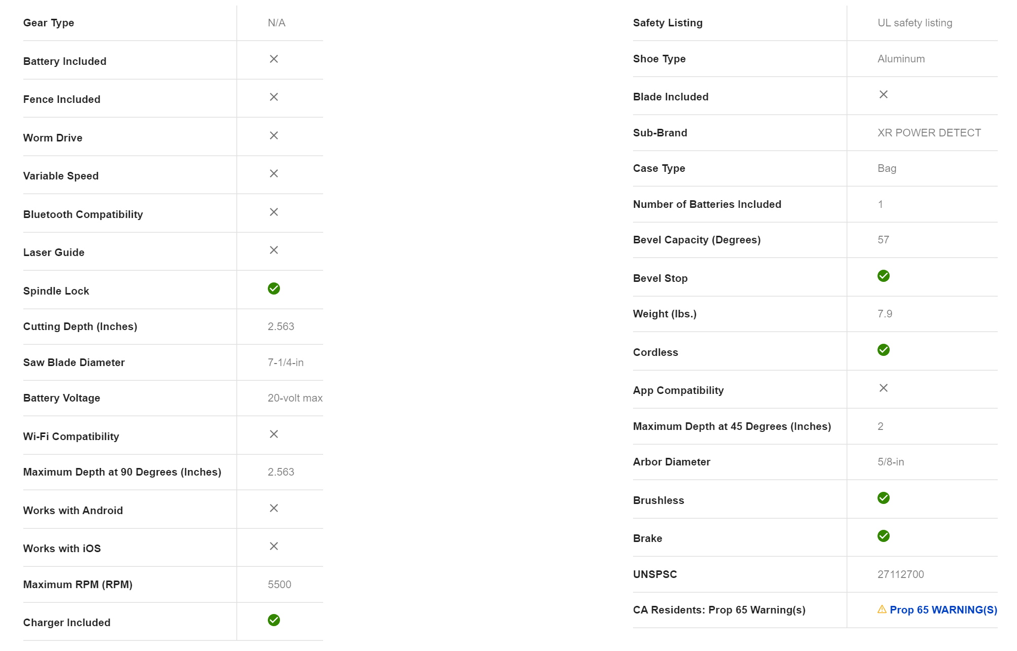1017x651 pixels.
Task: Click the X icon for Wi-Fi Compatibility
Action: point(274,434)
